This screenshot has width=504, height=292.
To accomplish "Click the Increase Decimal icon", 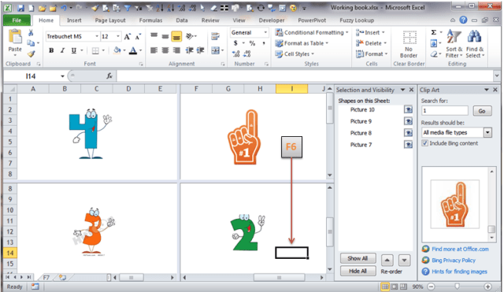I will pos(235,54).
